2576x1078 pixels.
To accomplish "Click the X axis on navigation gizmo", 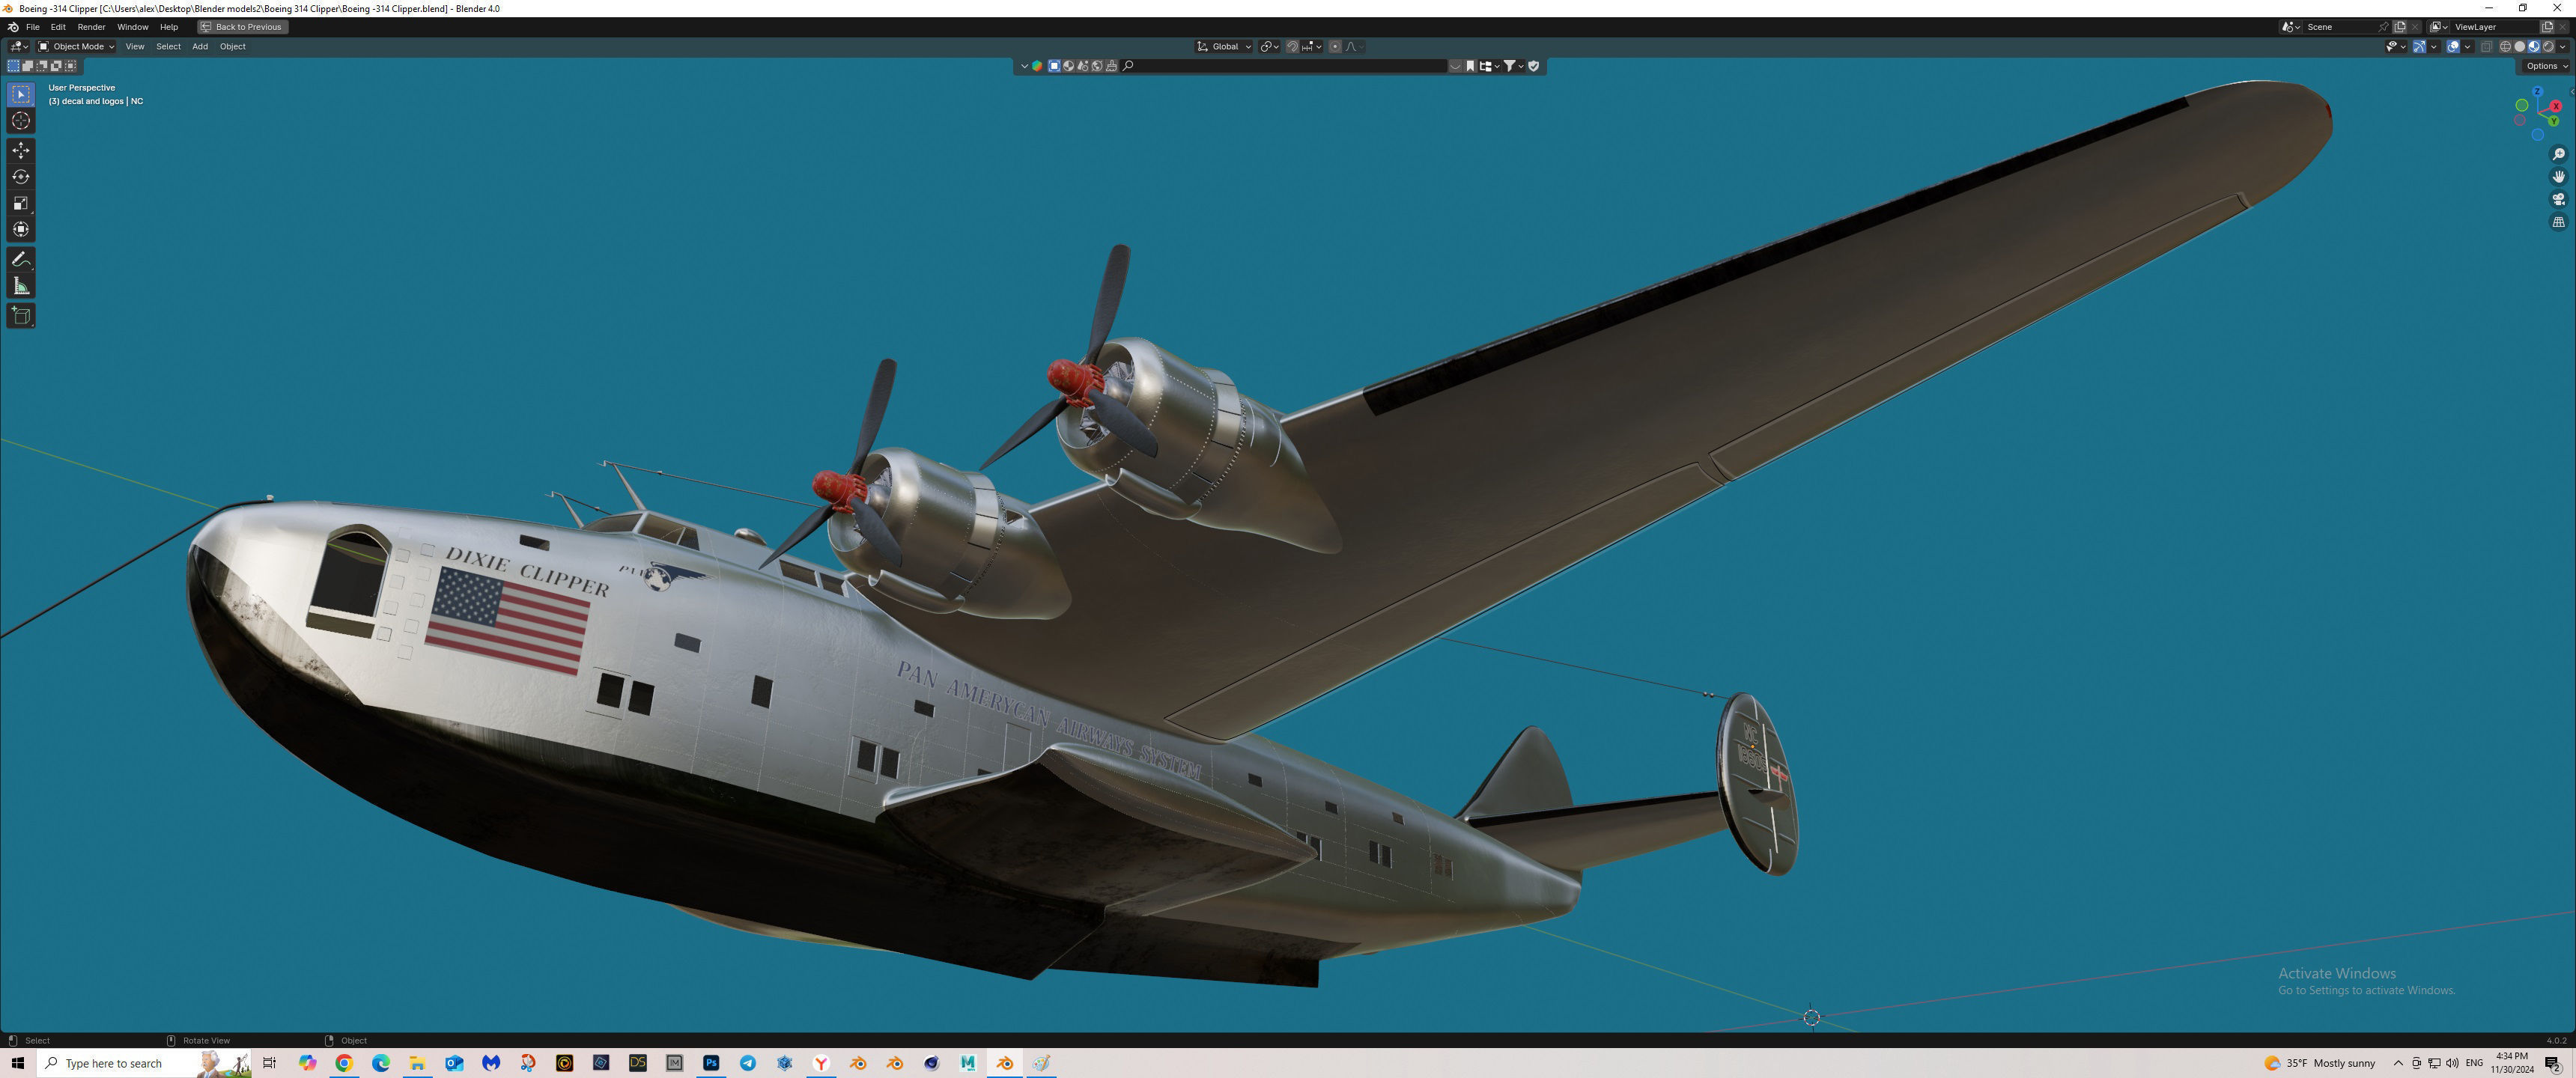I will tap(2555, 105).
